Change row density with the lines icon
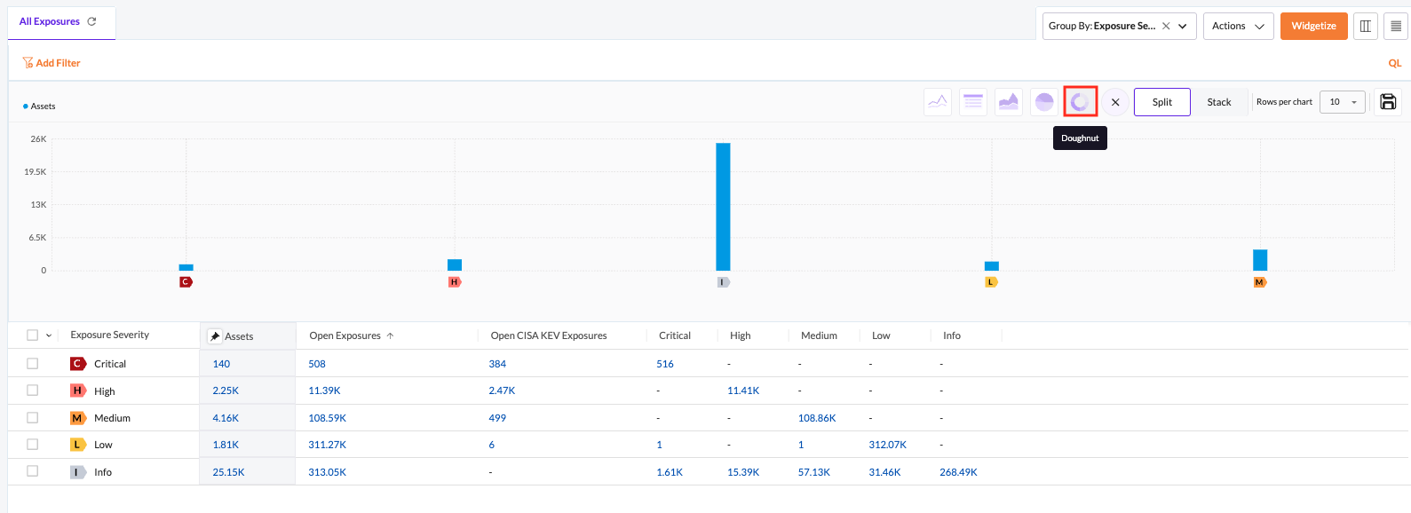 (1396, 26)
